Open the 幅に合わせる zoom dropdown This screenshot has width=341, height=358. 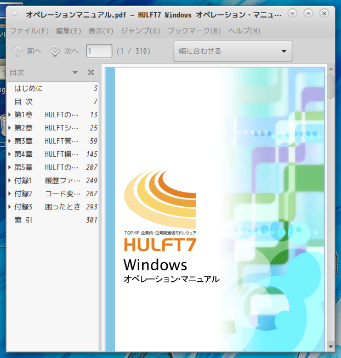[x=233, y=51]
